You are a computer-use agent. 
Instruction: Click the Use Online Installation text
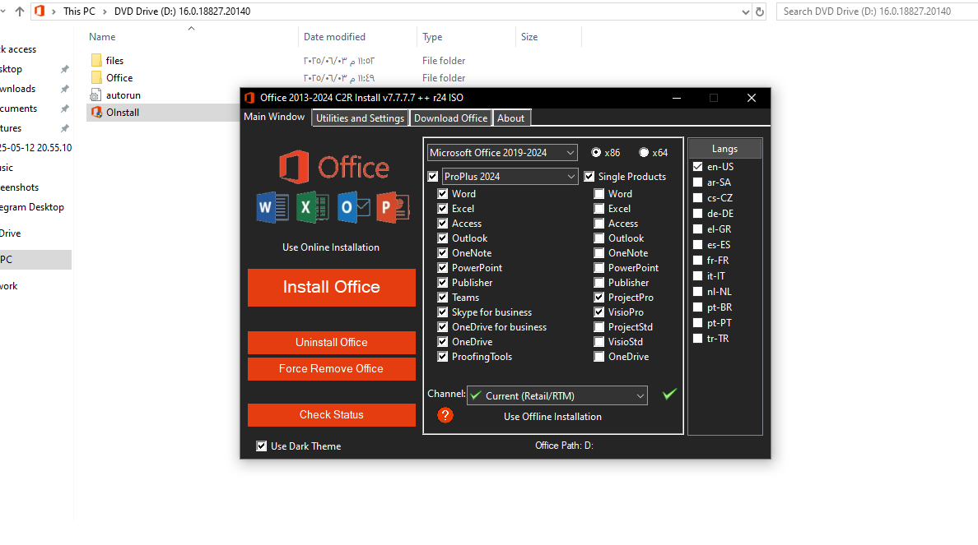[331, 247]
